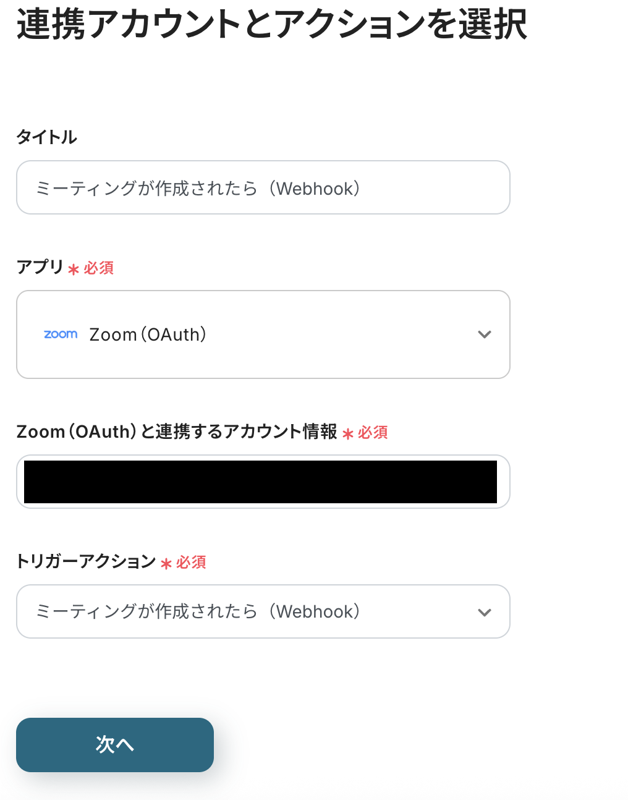The width and height of the screenshot is (628, 800).
Task: Click the Zoom logo in app selector
Action: pyautogui.click(x=61, y=334)
